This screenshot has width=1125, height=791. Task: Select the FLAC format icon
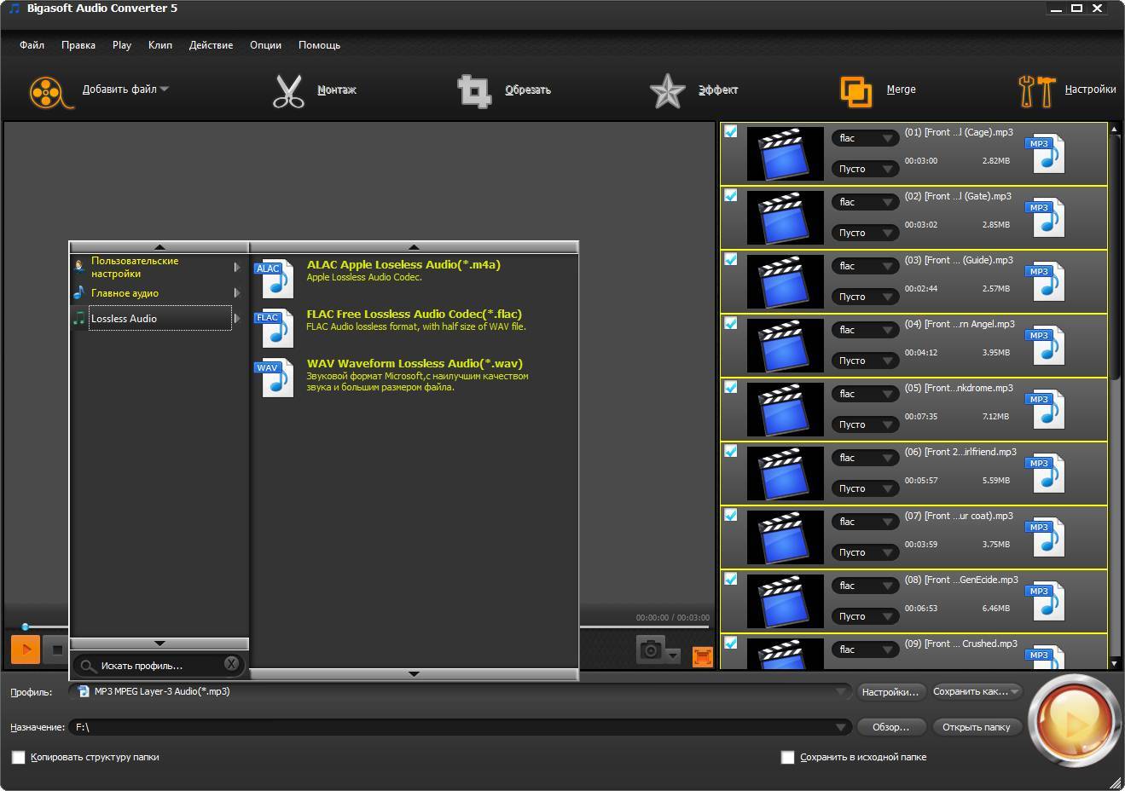tap(275, 329)
